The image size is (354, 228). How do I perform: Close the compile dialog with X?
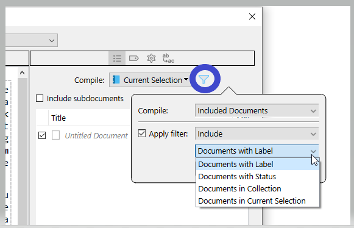point(252,16)
